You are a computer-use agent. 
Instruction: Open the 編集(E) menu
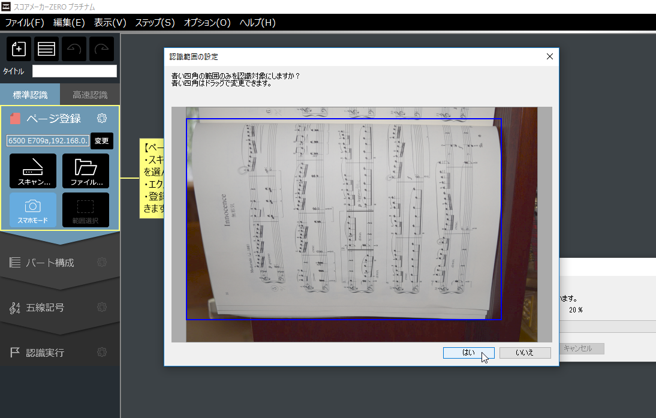tap(69, 23)
